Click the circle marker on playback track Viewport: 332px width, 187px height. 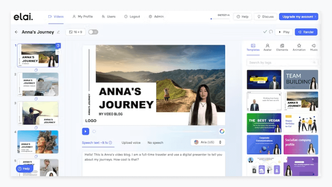(x=94, y=131)
